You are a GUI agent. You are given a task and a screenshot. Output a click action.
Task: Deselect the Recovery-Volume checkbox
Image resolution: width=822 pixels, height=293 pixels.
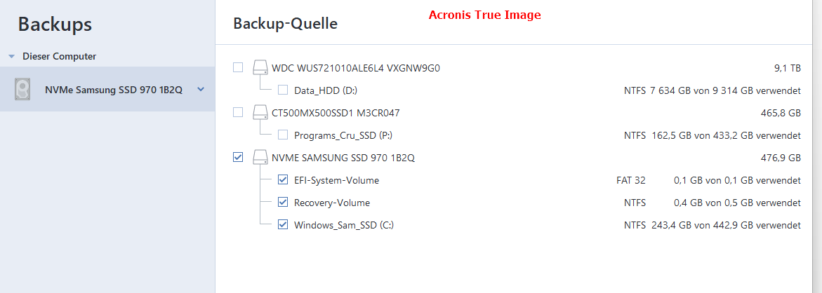tap(283, 202)
